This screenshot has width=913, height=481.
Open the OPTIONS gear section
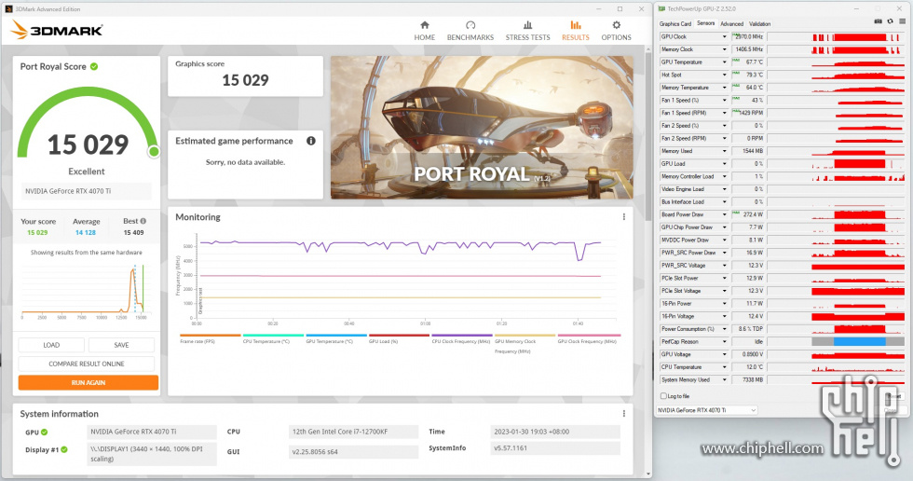click(x=616, y=31)
